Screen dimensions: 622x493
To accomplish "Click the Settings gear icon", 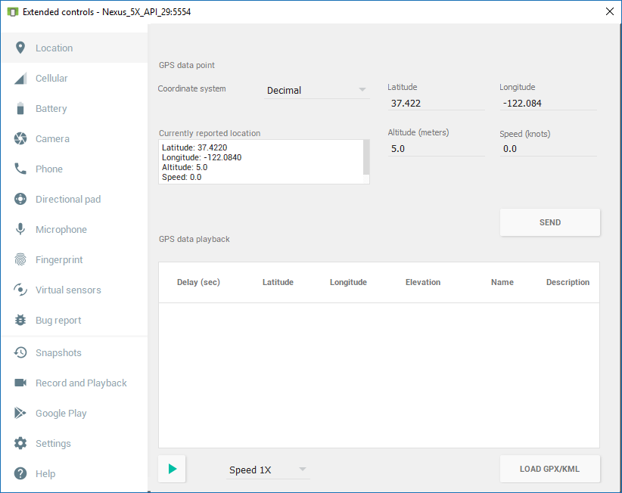I will (x=20, y=443).
